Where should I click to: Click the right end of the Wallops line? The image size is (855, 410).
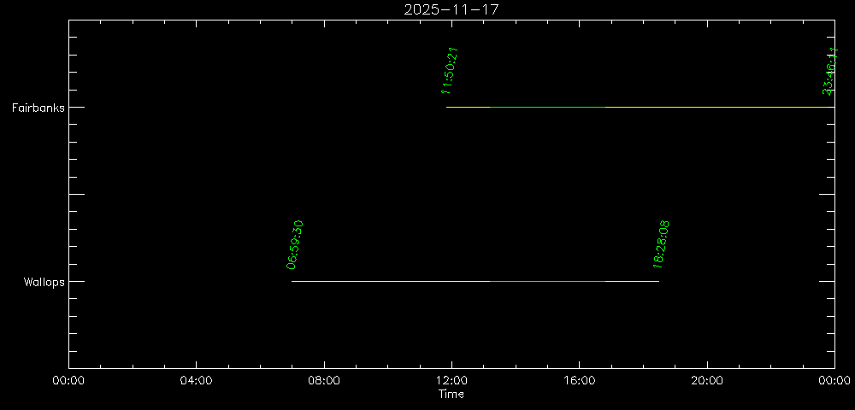click(657, 281)
